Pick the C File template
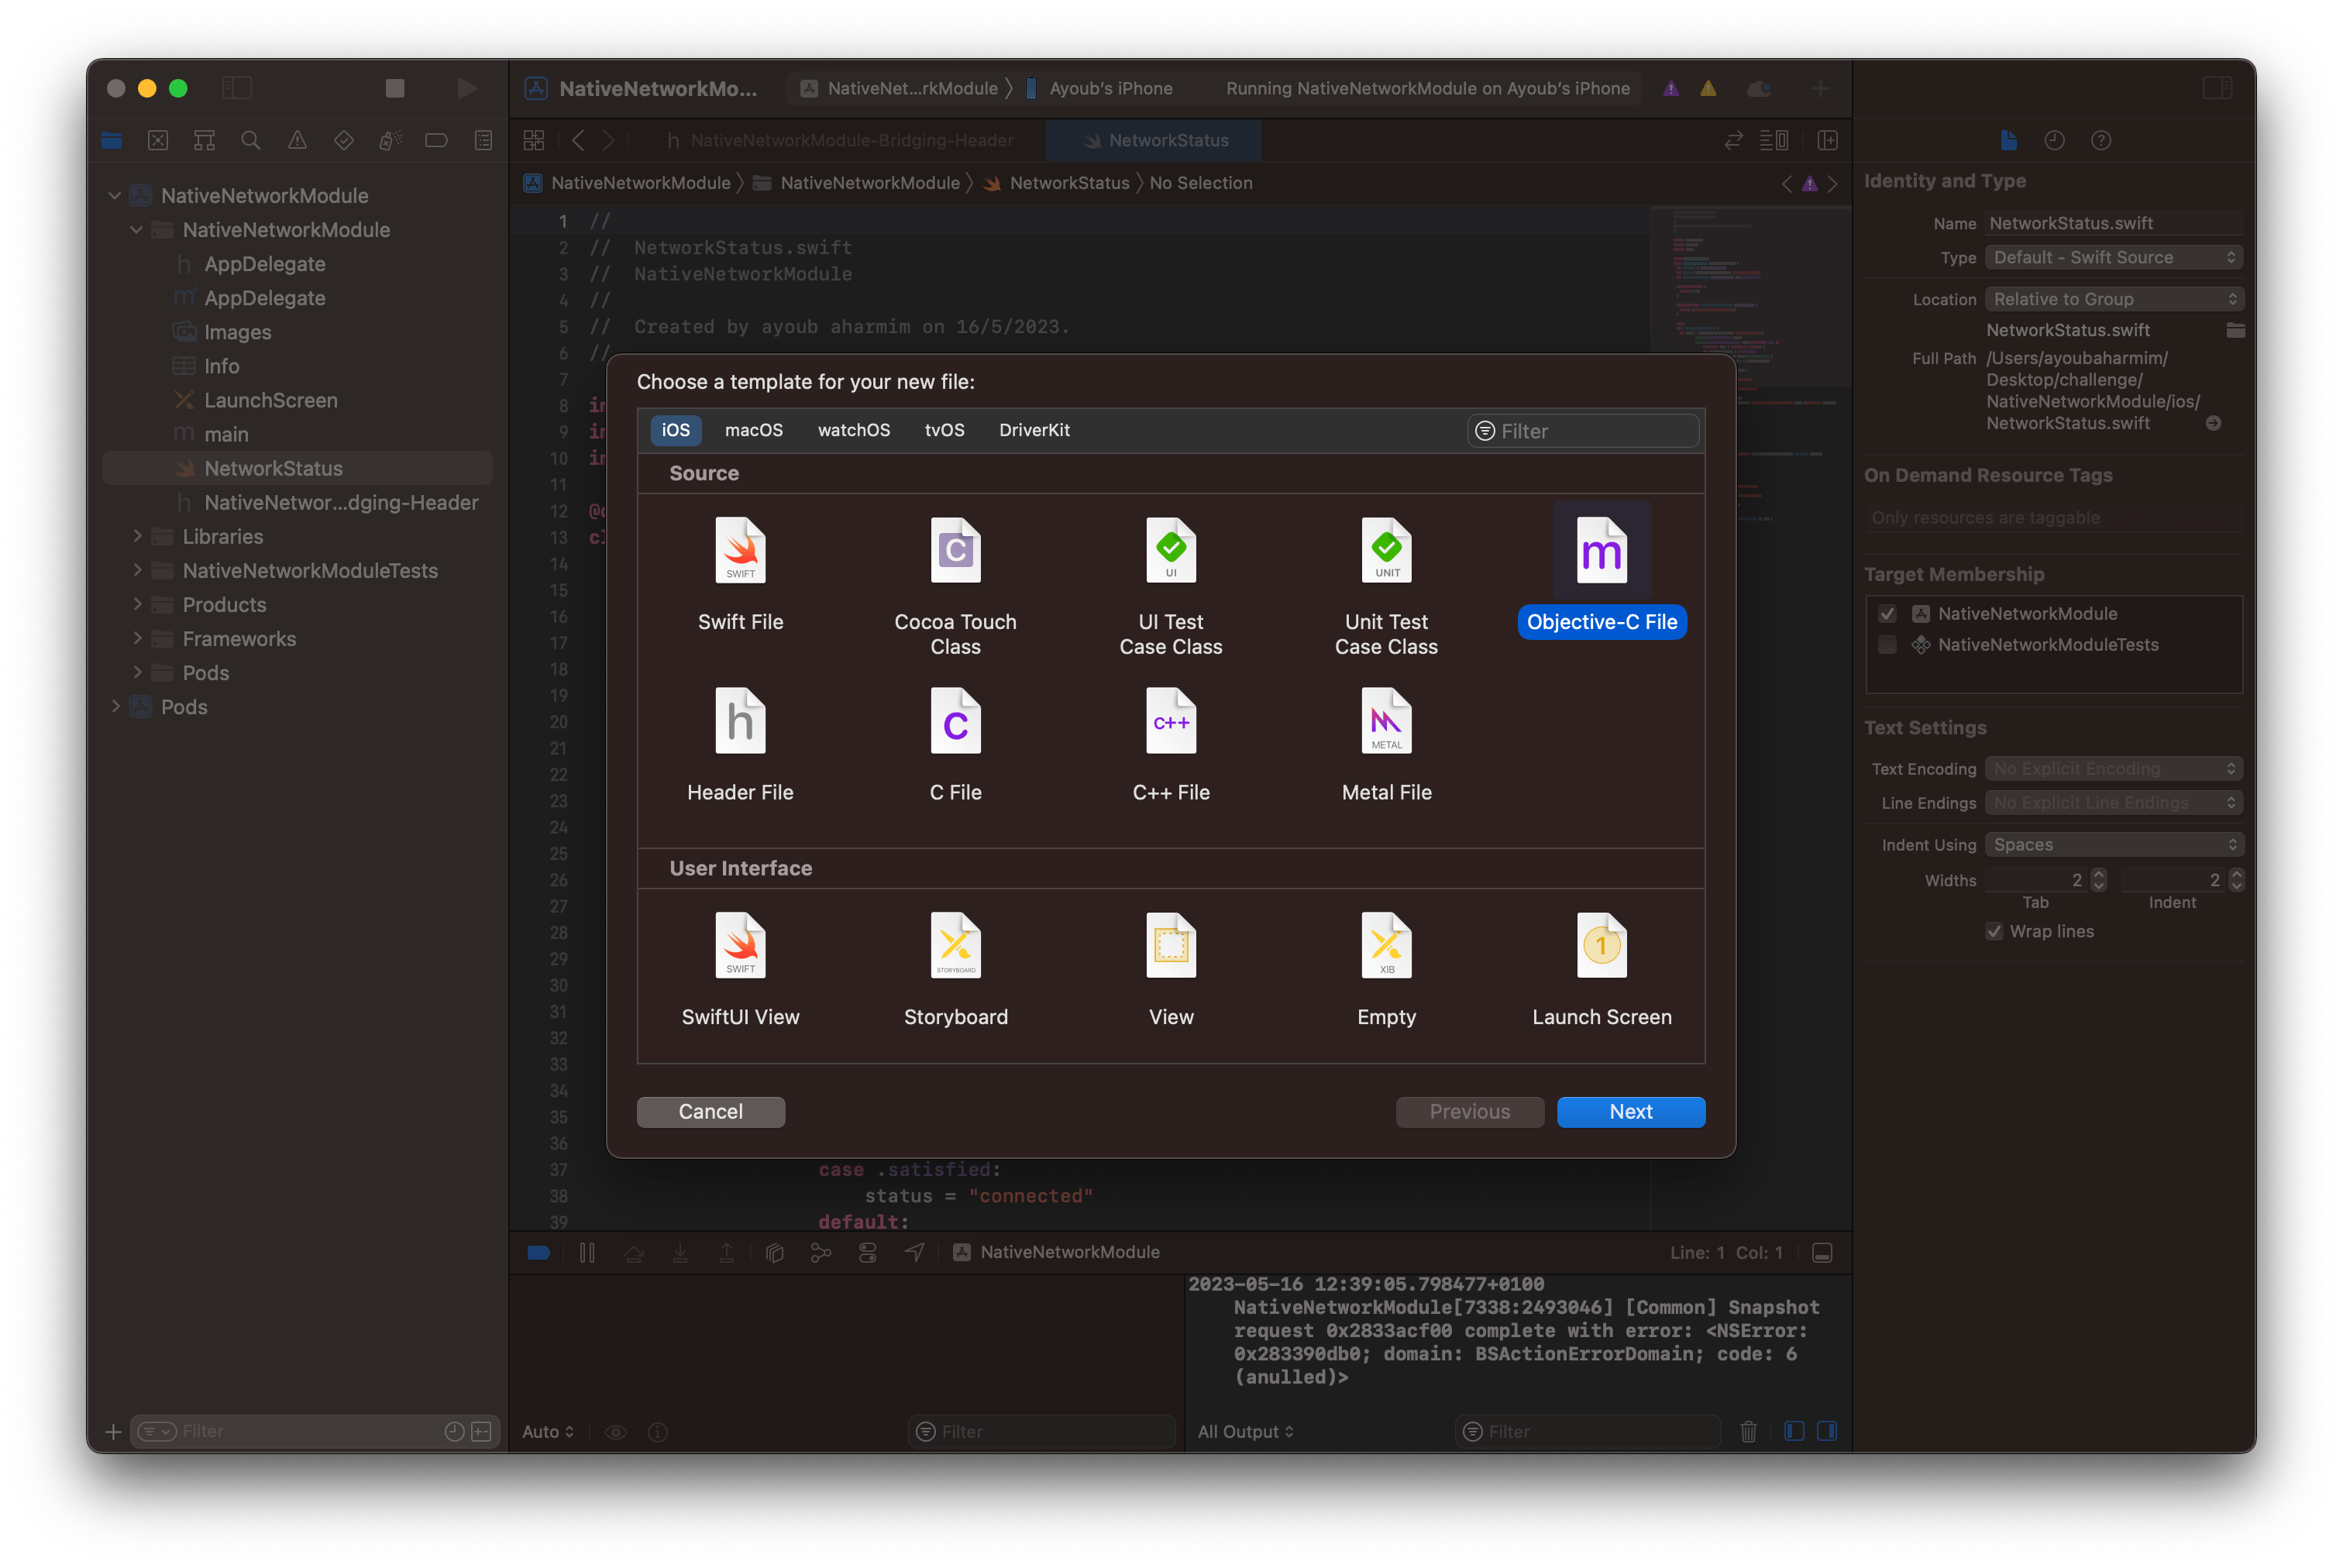Screen dimensions: 2343x1568 [x=955, y=745]
